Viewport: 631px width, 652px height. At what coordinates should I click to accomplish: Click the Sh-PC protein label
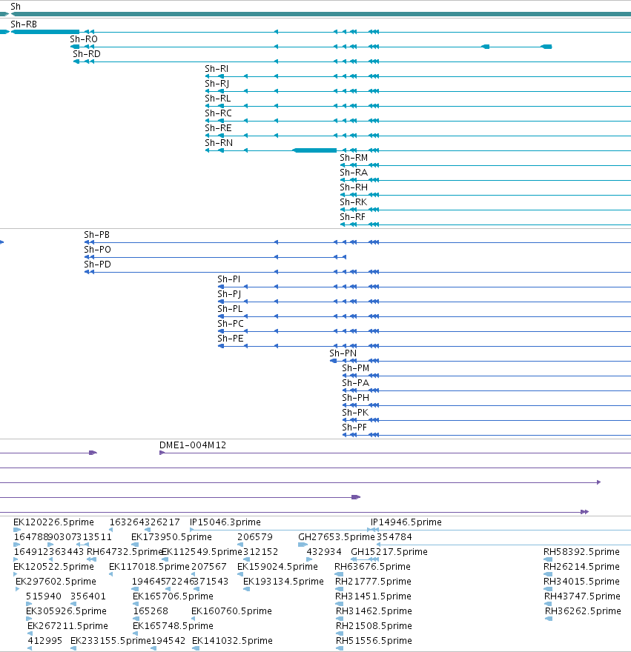230,324
